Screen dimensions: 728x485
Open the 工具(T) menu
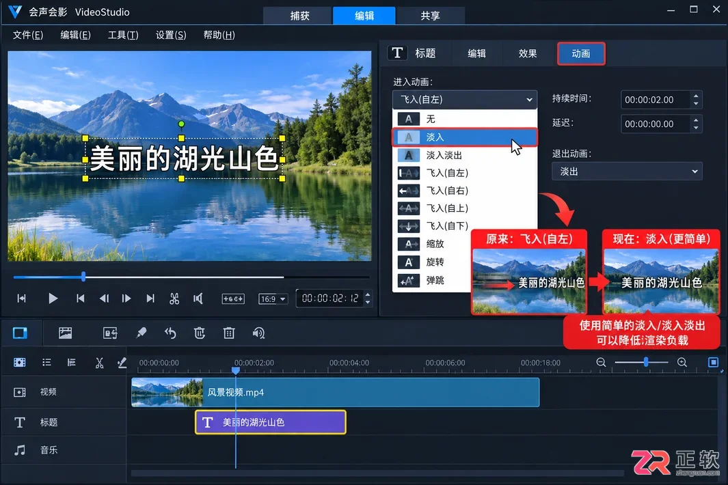click(x=123, y=35)
